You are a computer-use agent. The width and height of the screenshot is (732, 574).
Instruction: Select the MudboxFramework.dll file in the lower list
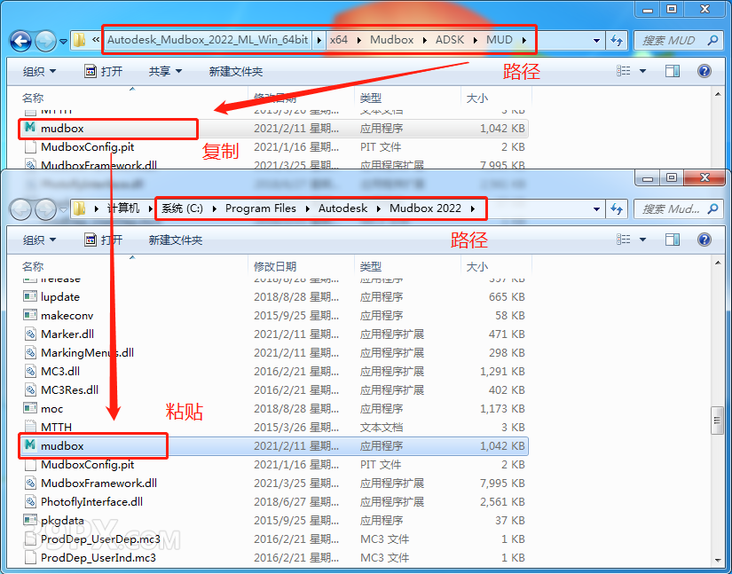pyautogui.click(x=98, y=484)
